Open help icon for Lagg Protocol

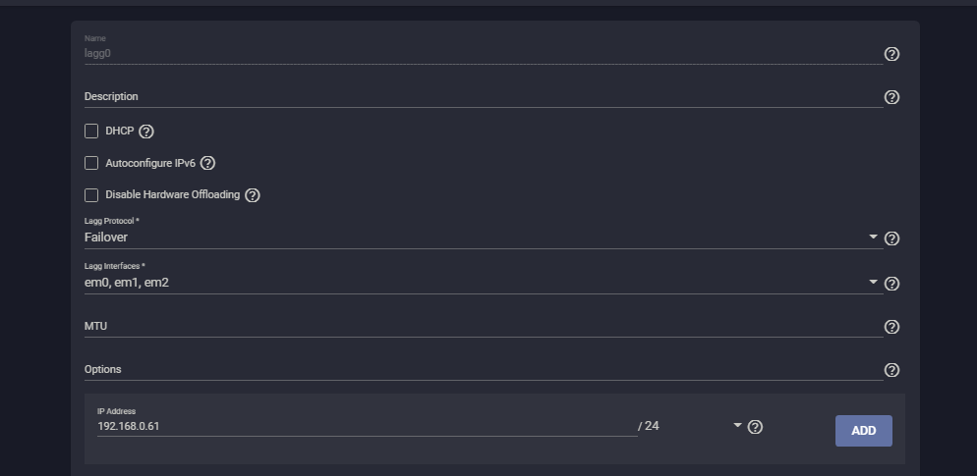pyautogui.click(x=891, y=238)
